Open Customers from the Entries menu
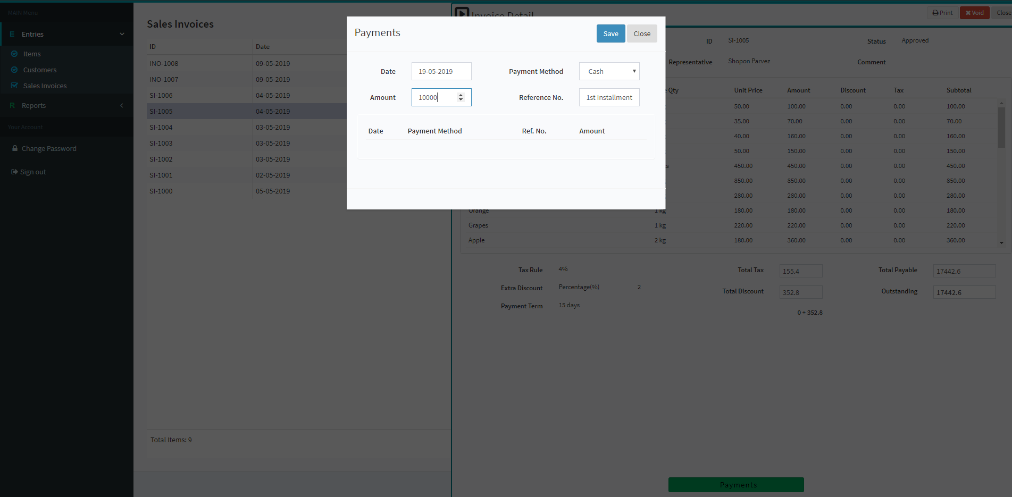Image resolution: width=1012 pixels, height=497 pixels. pos(40,70)
